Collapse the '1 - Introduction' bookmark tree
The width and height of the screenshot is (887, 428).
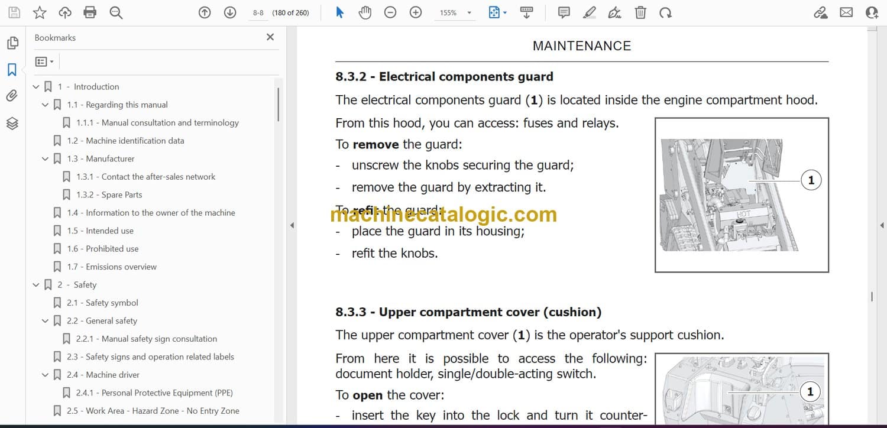[x=36, y=87]
